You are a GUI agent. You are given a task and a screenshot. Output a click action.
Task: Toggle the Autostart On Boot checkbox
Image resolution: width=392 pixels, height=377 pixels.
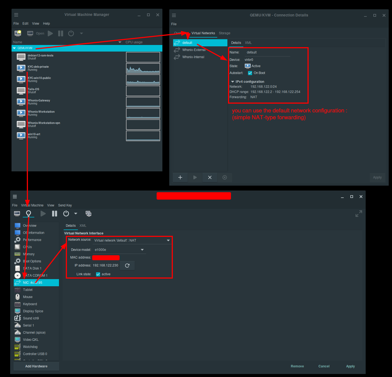(250, 73)
